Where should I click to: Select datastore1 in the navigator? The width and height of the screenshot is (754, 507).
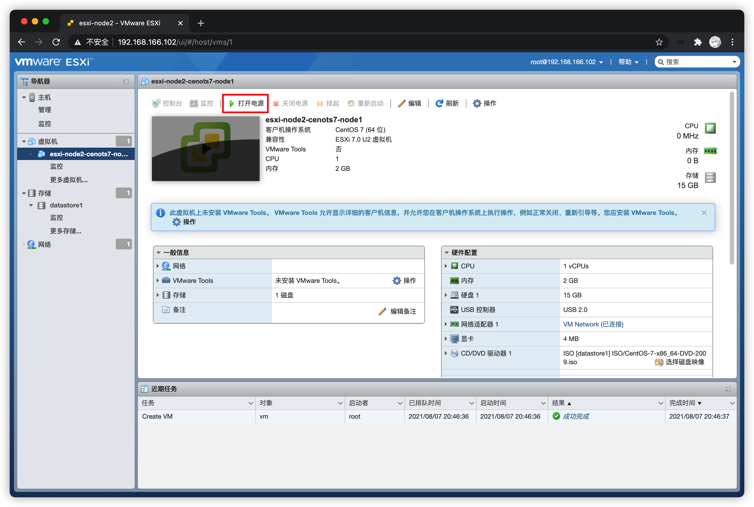coord(66,205)
